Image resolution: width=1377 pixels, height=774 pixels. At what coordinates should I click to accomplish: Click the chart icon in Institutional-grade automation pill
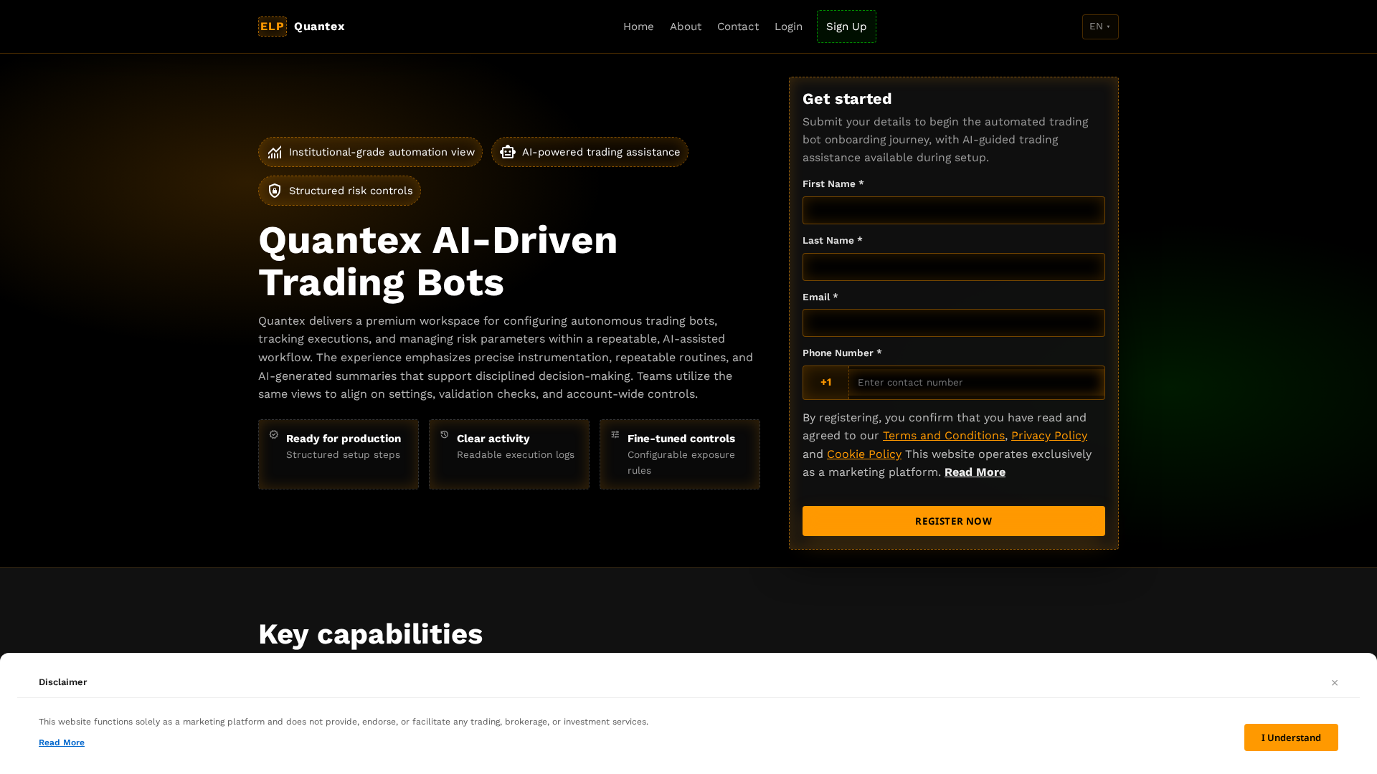pos(275,152)
